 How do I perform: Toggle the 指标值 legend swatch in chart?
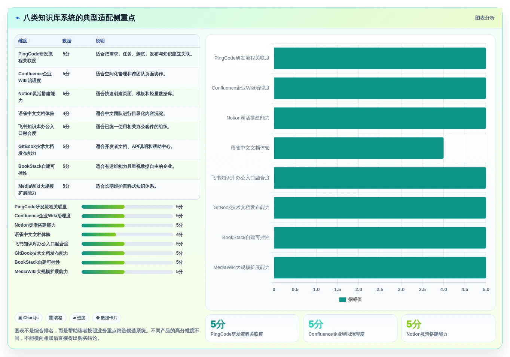342,299
